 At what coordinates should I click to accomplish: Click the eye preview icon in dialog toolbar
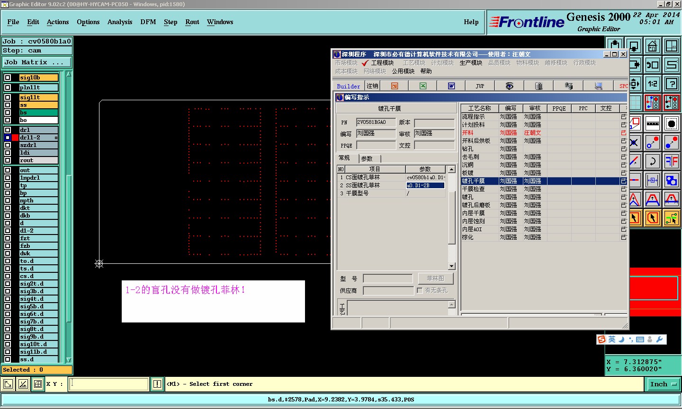(x=510, y=86)
